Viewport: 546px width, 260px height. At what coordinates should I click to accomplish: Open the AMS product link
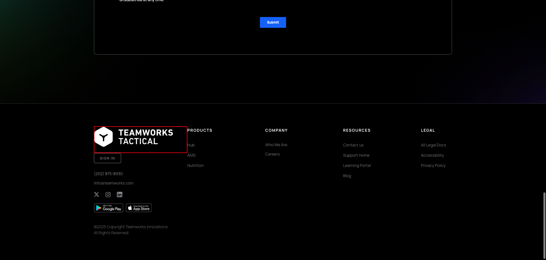coord(191,155)
